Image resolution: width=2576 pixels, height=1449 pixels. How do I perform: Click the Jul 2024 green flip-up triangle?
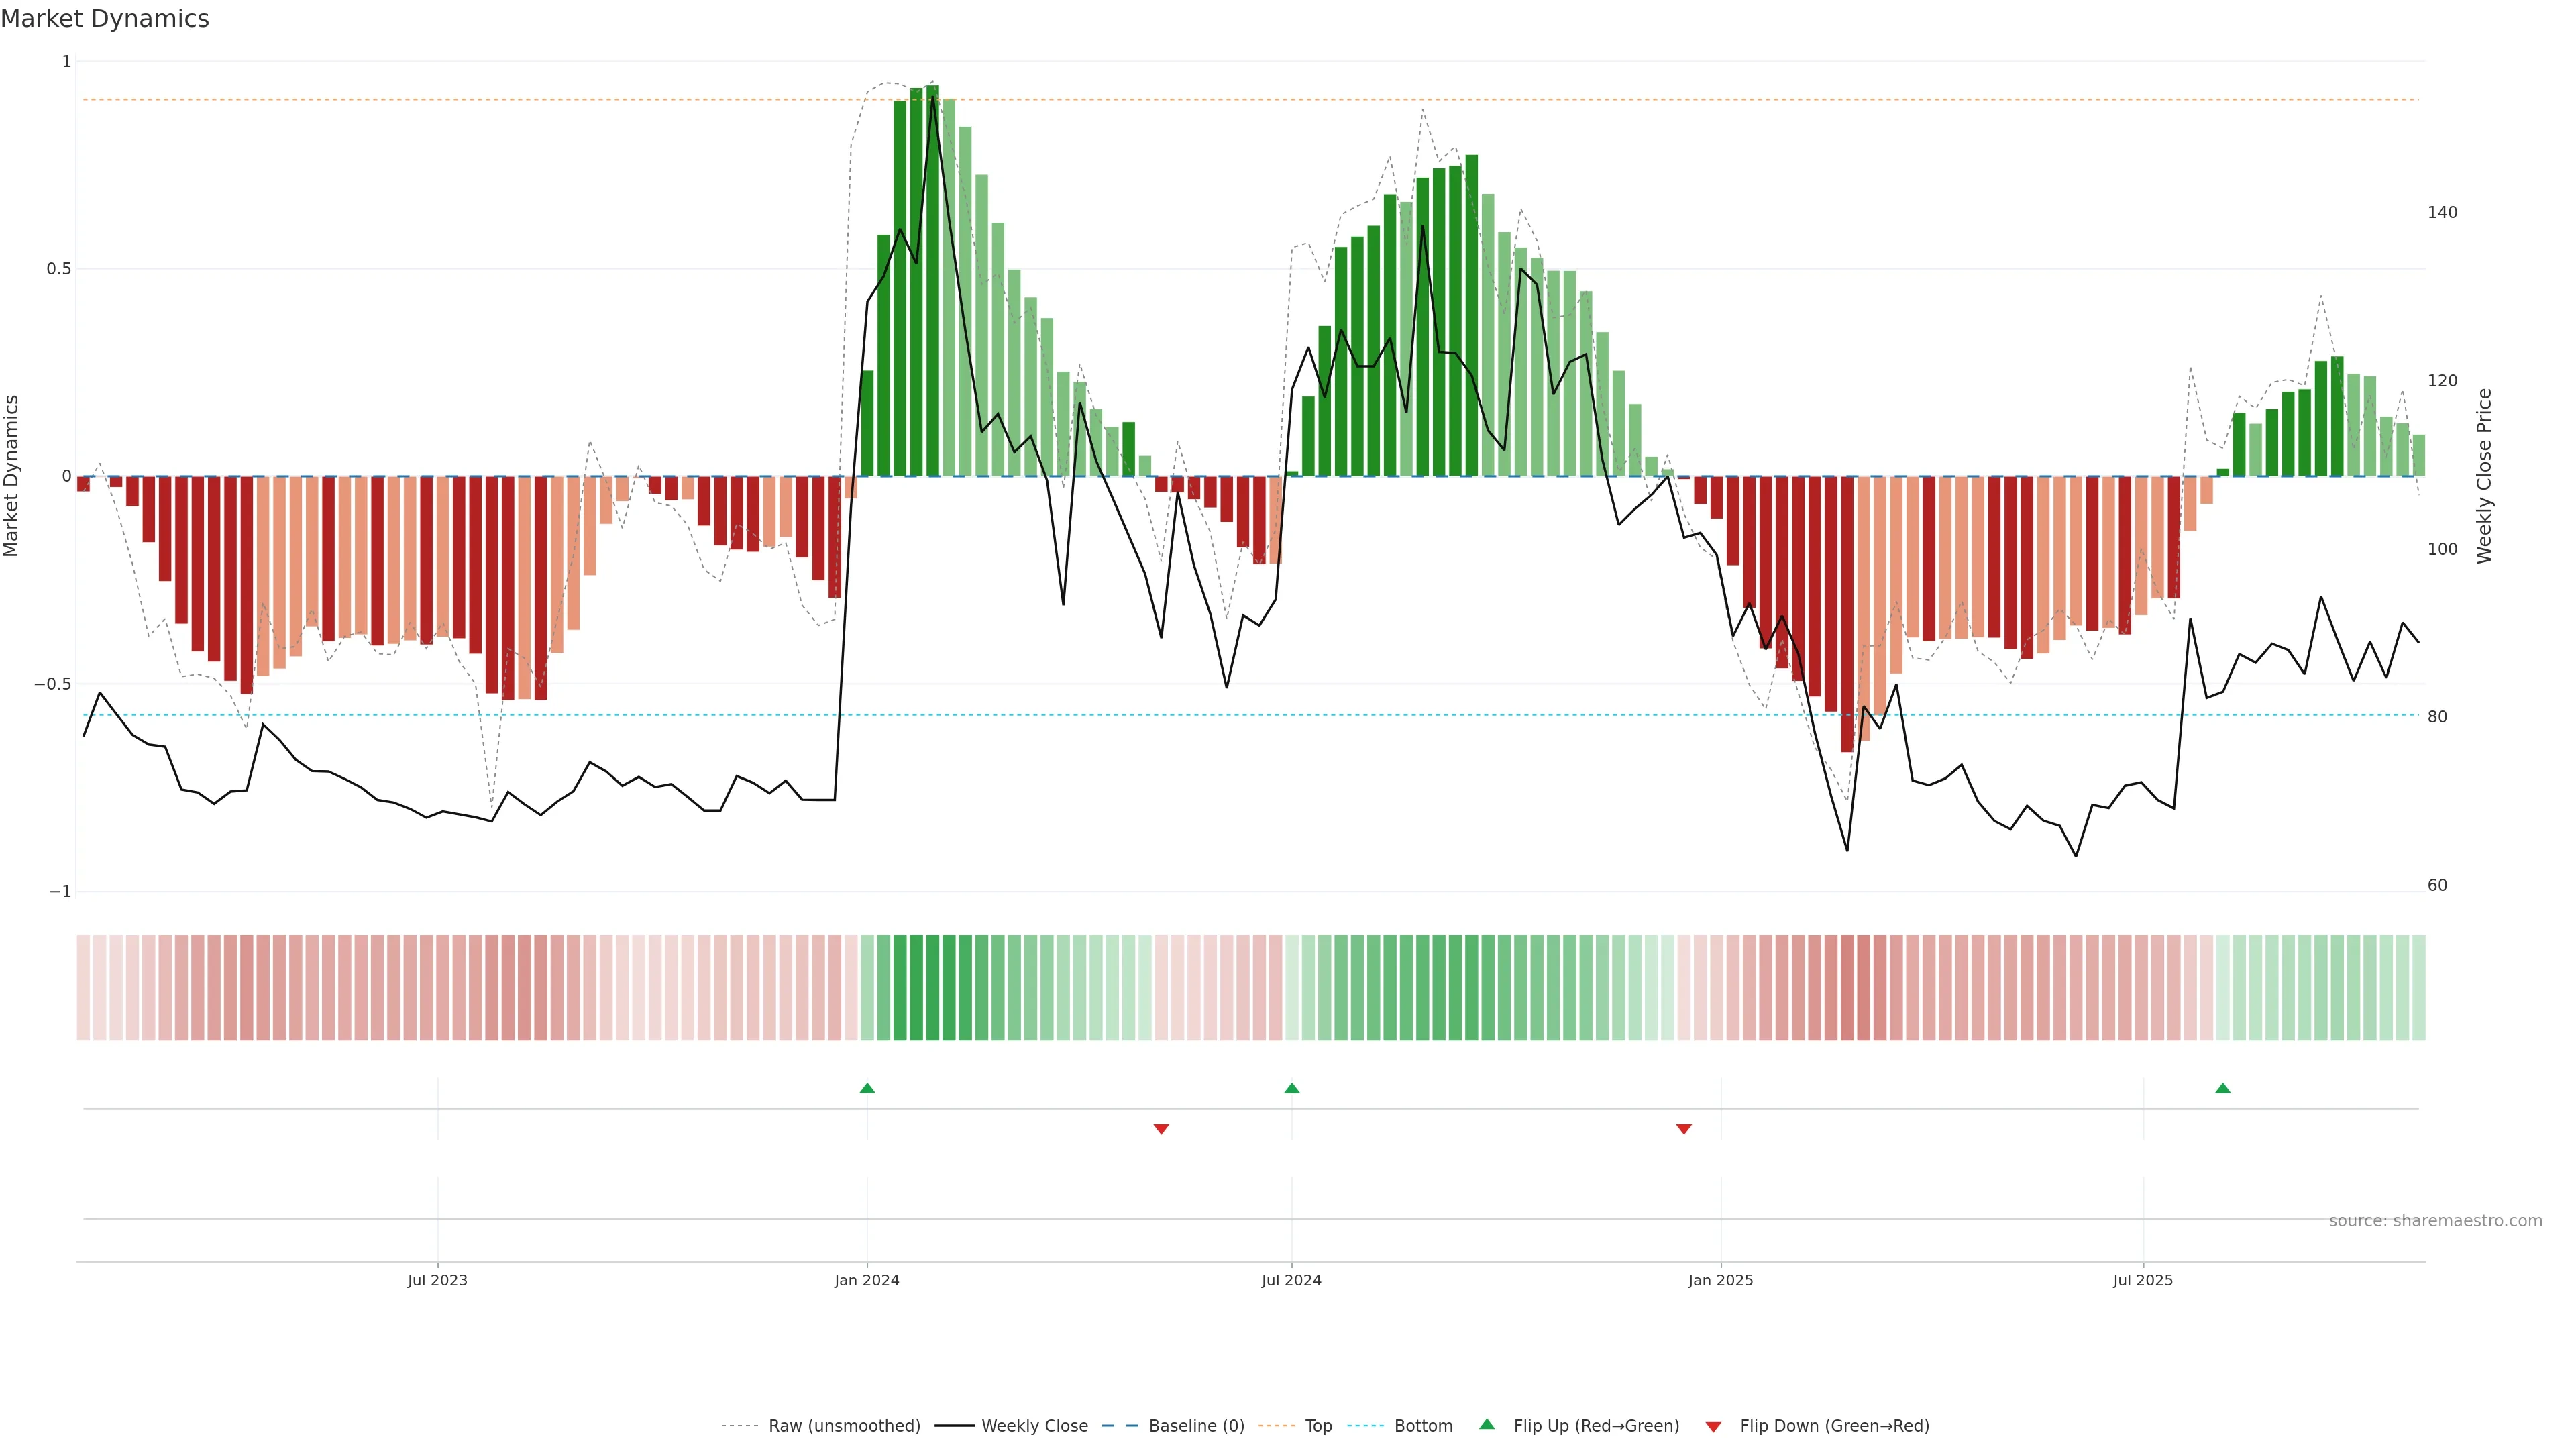pos(1291,1088)
